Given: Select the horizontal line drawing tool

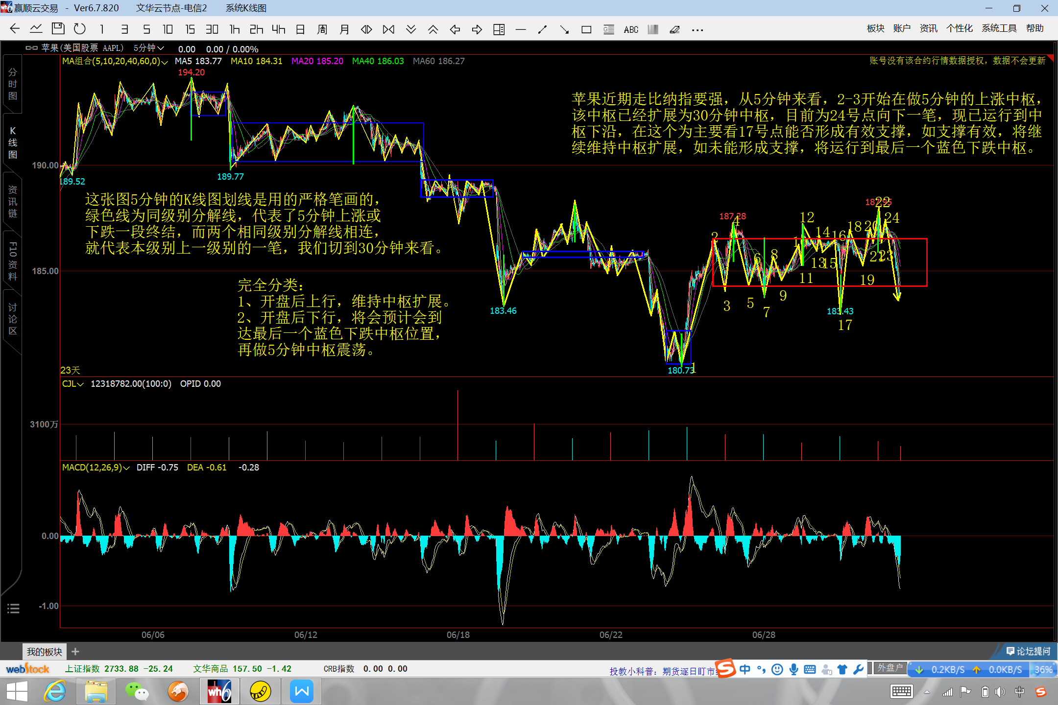Looking at the screenshot, I should pyautogui.click(x=521, y=30).
